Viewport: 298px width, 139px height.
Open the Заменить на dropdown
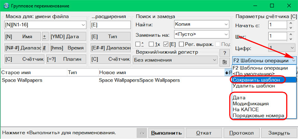[226, 34]
